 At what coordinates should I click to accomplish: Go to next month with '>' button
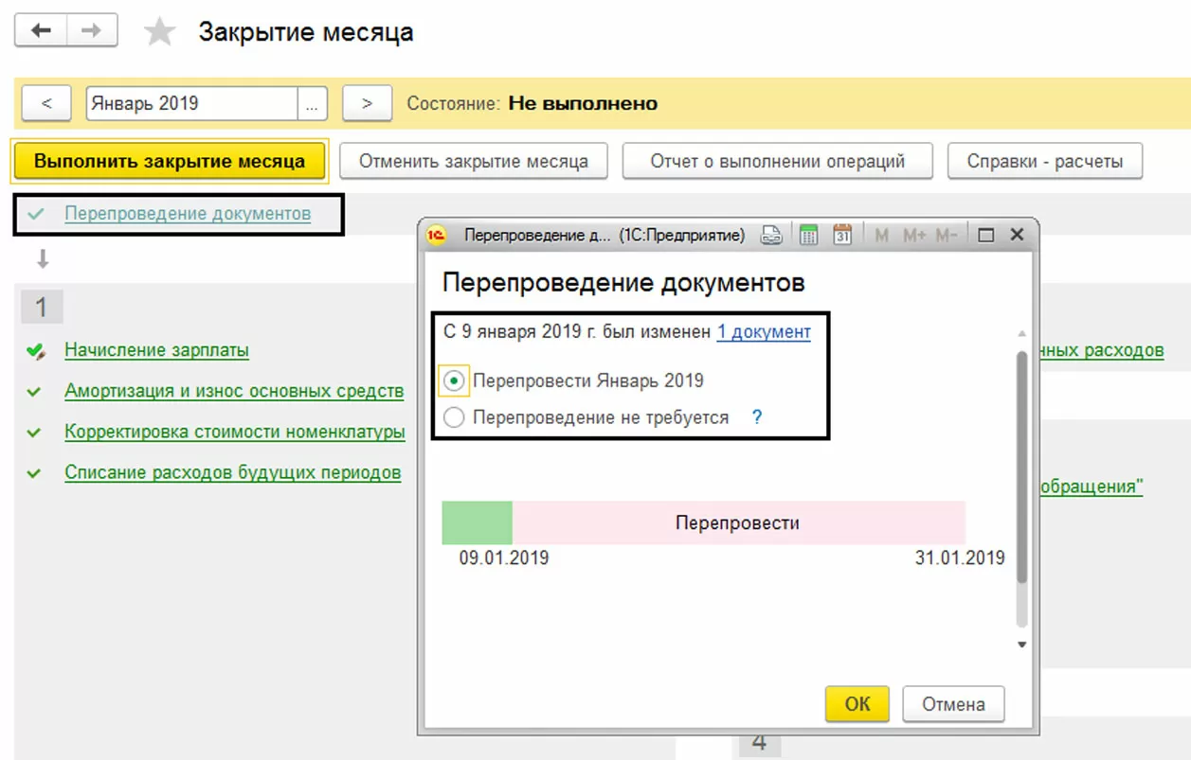pyautogui.click(x=367, y=104)
